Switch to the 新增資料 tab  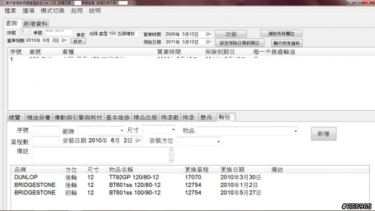pos(36,23)
